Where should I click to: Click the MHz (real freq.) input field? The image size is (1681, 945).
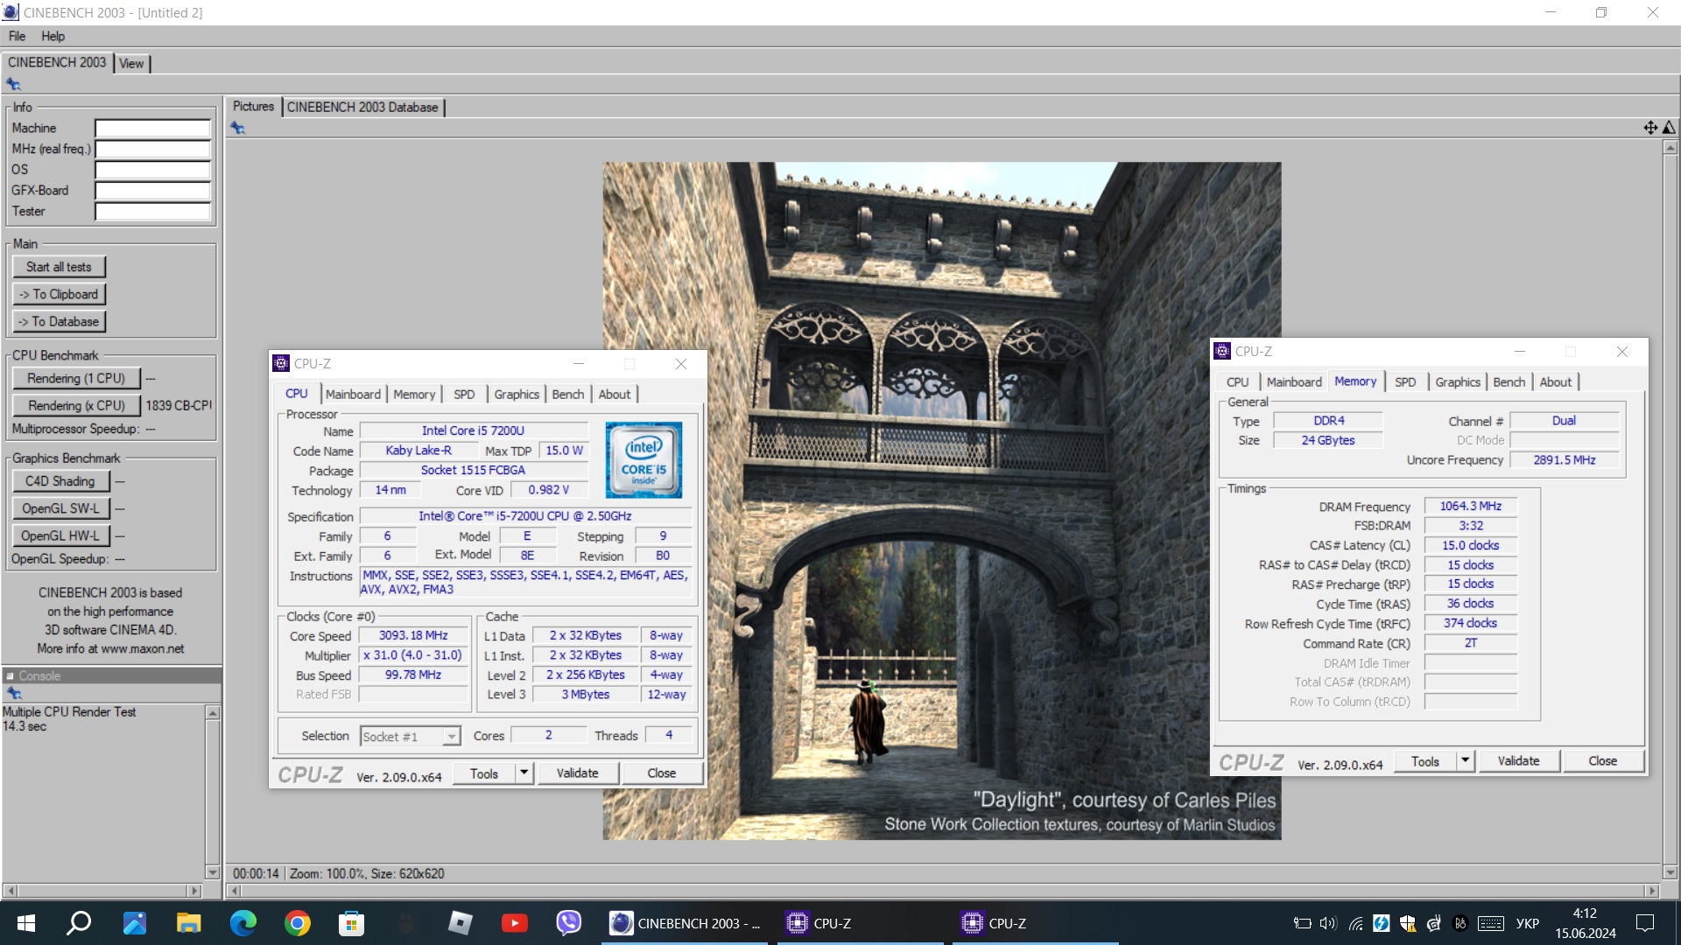click(153, 150)
